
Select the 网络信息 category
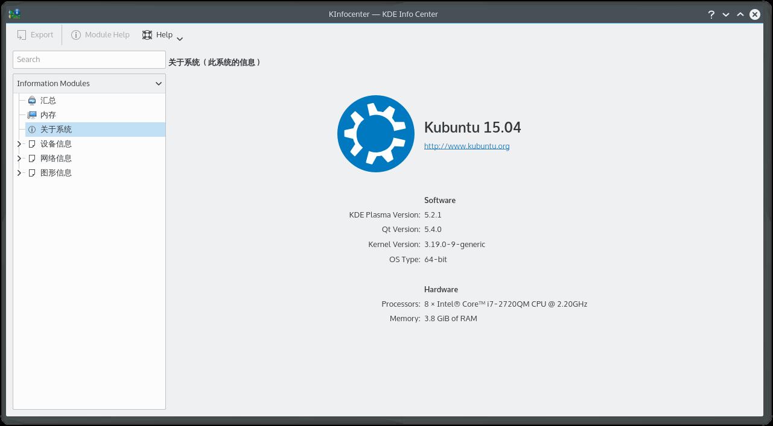(56, 158)
